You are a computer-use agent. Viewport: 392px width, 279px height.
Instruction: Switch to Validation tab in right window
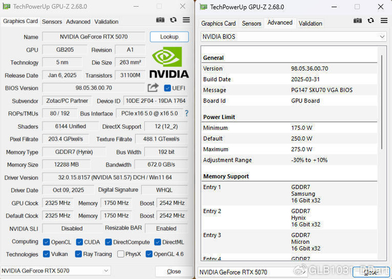pos(310,23)
